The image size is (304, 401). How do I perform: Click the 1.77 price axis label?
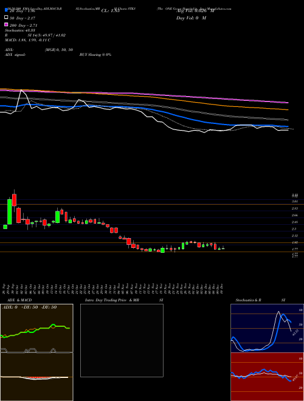coord(294,249)
